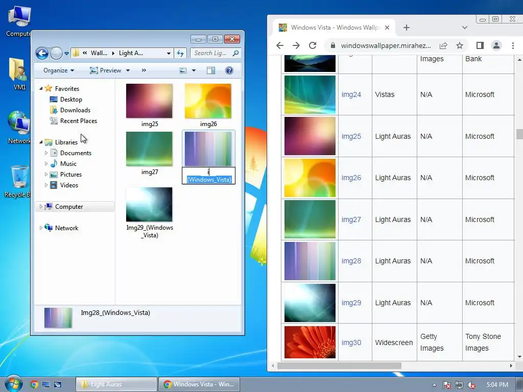Click the magnifier icon in Explorer search
This screenshot has width=523, height=392.
(x=235, y=53)
